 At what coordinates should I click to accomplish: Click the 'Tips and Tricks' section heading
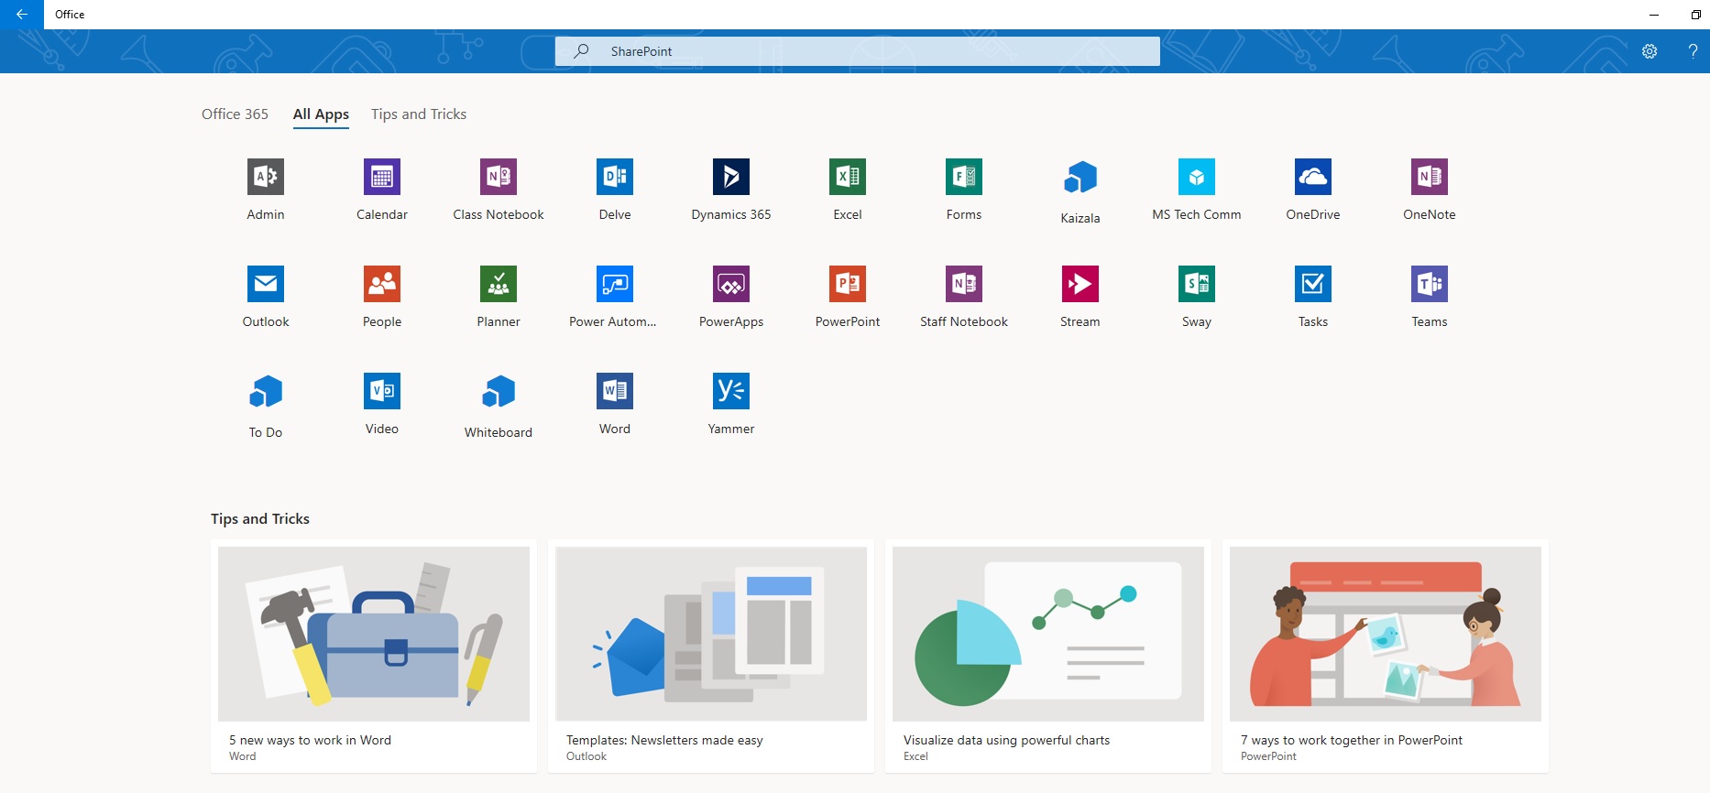tap(260, 518)
